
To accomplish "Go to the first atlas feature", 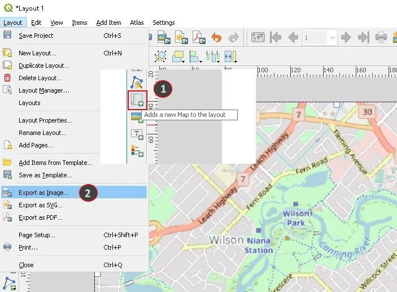I will 276,37.
